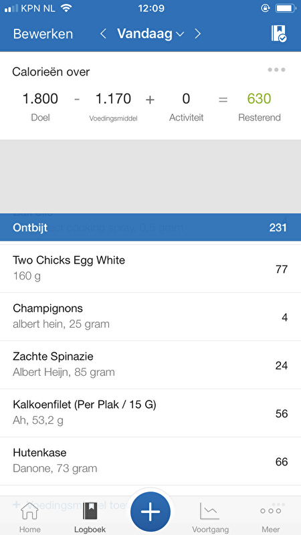Open the Logboek tab
301x535 pixels.
[90, 517]
